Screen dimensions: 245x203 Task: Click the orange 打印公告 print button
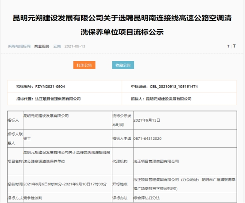84,65
